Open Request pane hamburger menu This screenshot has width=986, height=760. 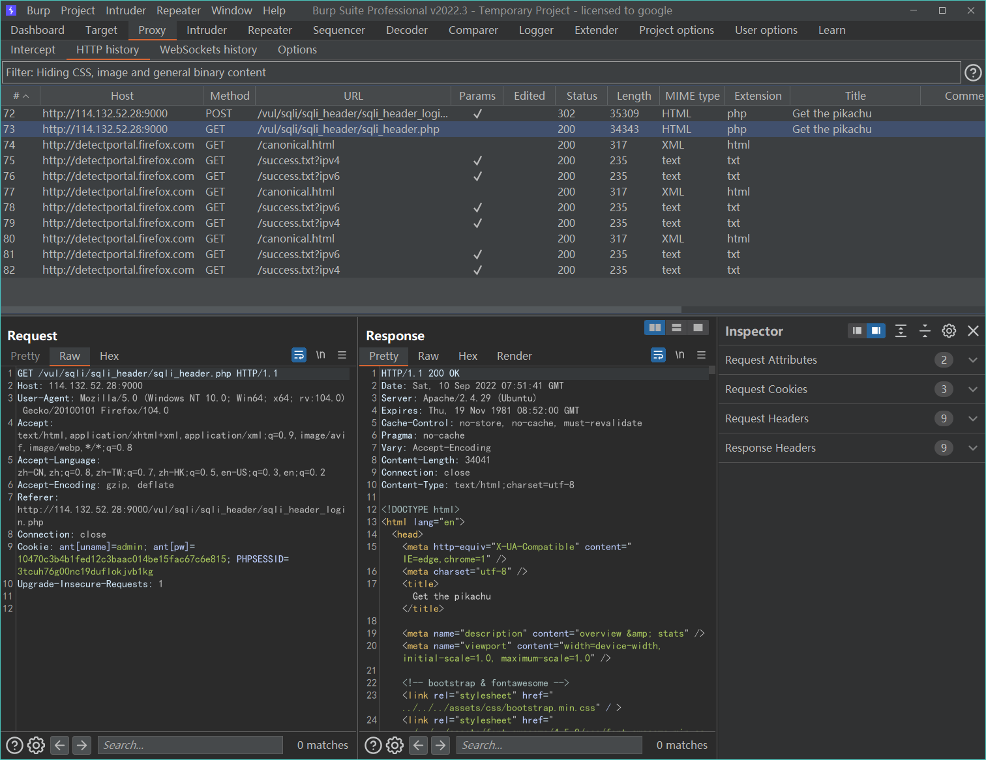(x=342, y=355)
